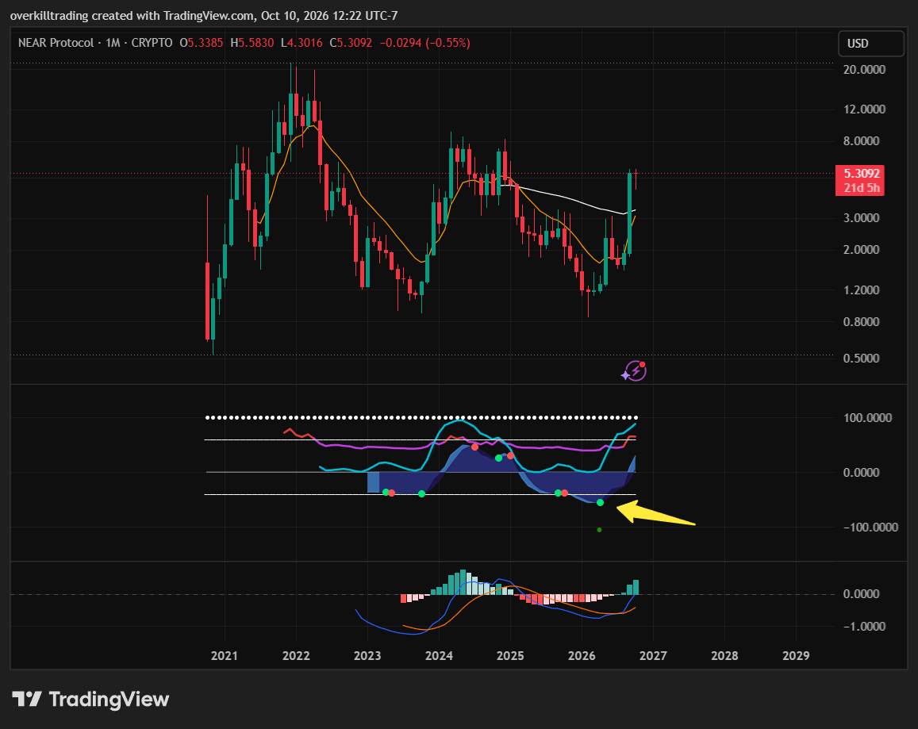Click the 2025 time axis label
The width and height of the screenshot is (918, 729).
pos(510,656)
